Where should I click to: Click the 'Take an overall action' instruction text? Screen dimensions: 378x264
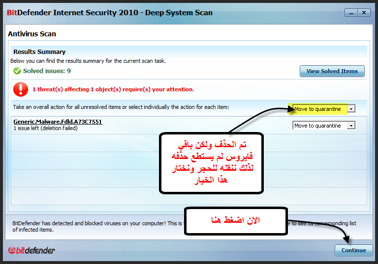pos(121,107)
